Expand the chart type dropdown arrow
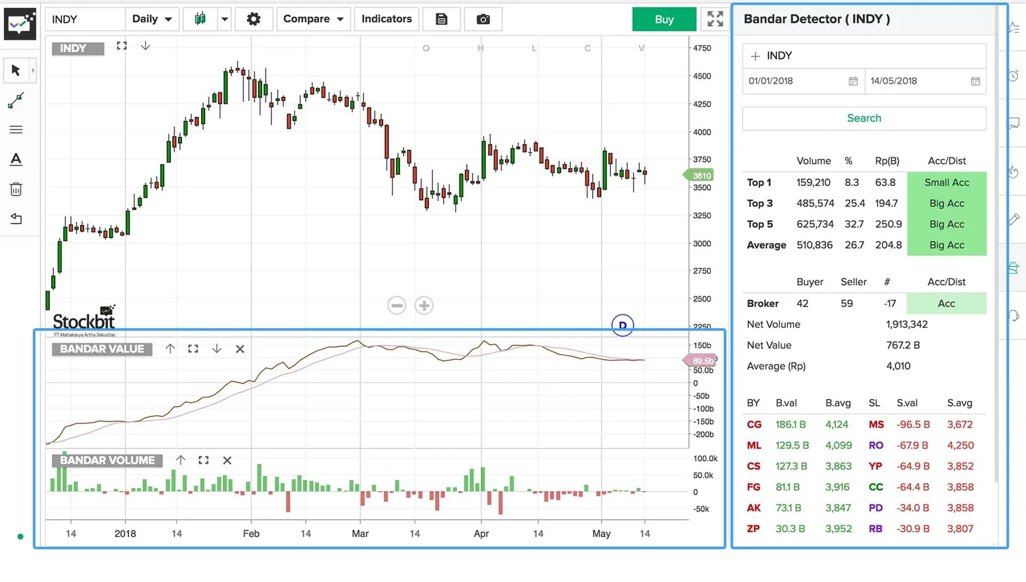Screen dimensions: 1026x582 [x=224, y=19]
